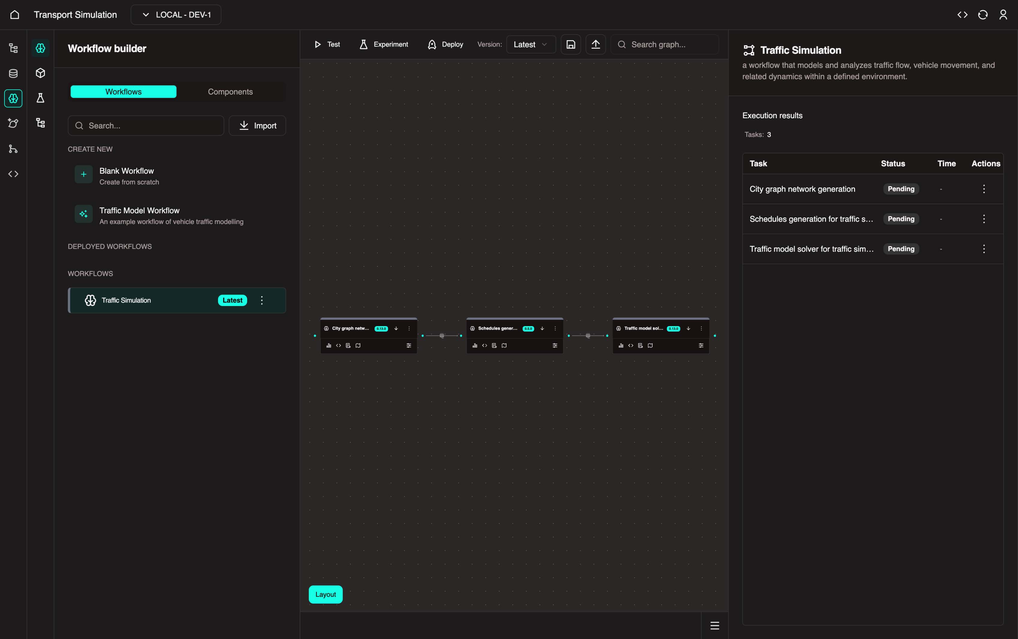Open the flask experiments icon in inner sidebar
The image size is (1018, 639).
pos(40,98)
